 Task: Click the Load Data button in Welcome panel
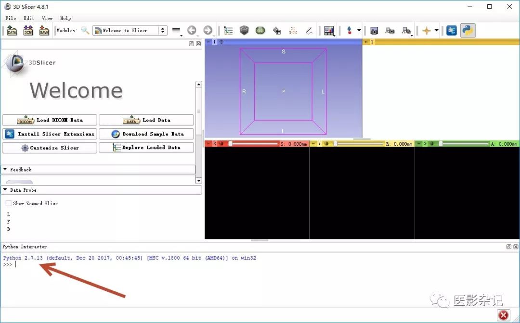pos(146,120)
